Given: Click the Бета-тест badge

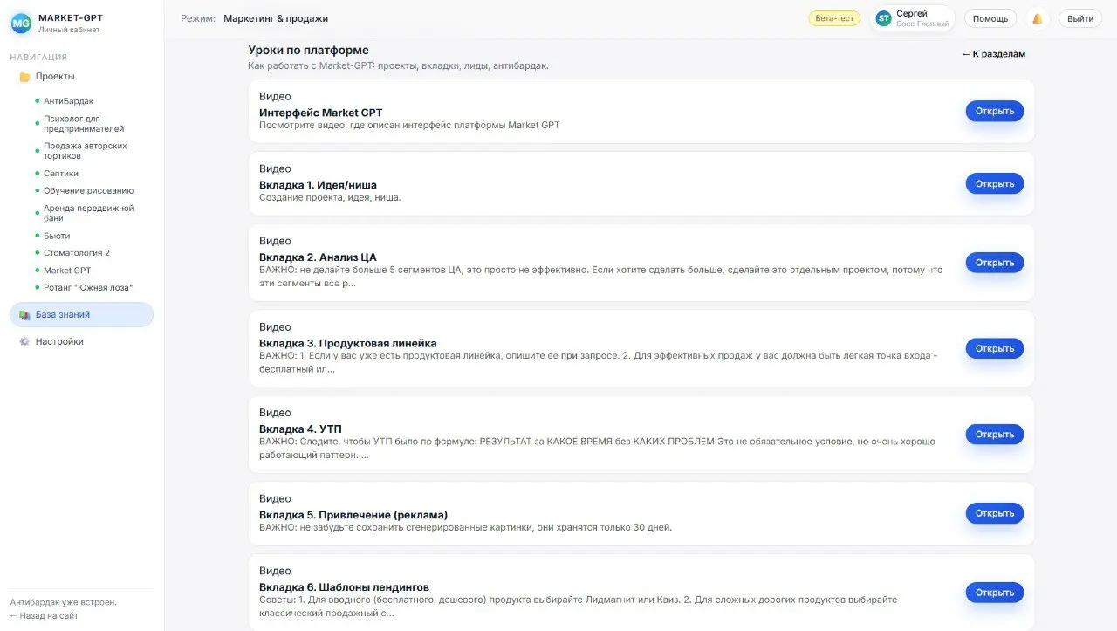Looking at the screenshot, I should pyautogui.click(x=834, y=18).
